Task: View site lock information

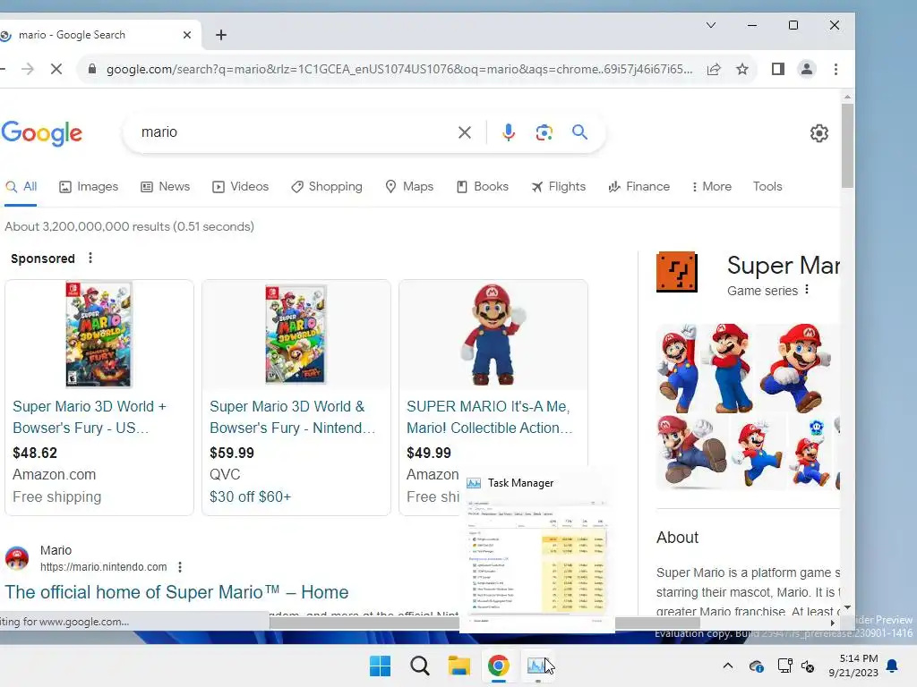Action: click(92, 69)
